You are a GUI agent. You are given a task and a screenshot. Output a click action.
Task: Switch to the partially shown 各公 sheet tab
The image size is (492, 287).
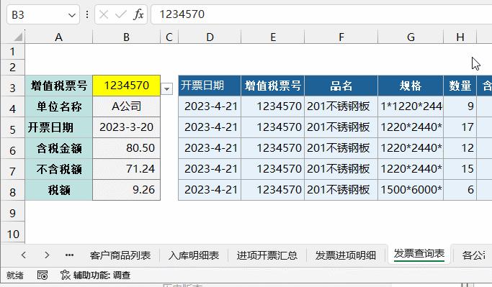[x=473, y=255]
